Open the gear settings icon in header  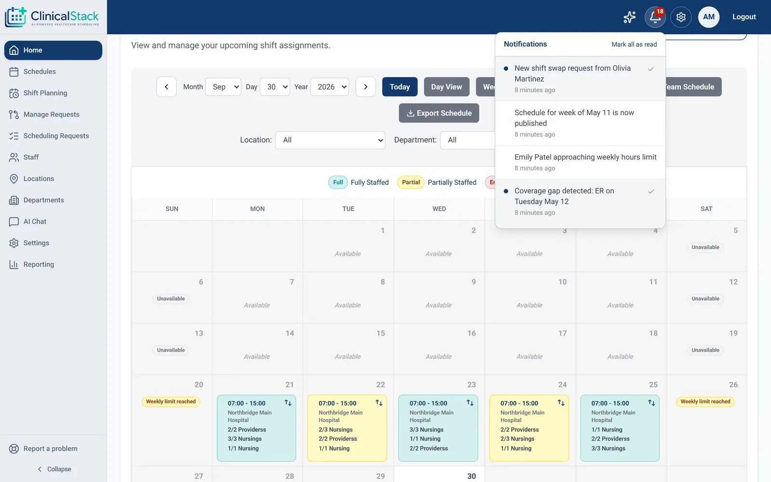pyautogui.click(x=681, y=17)
